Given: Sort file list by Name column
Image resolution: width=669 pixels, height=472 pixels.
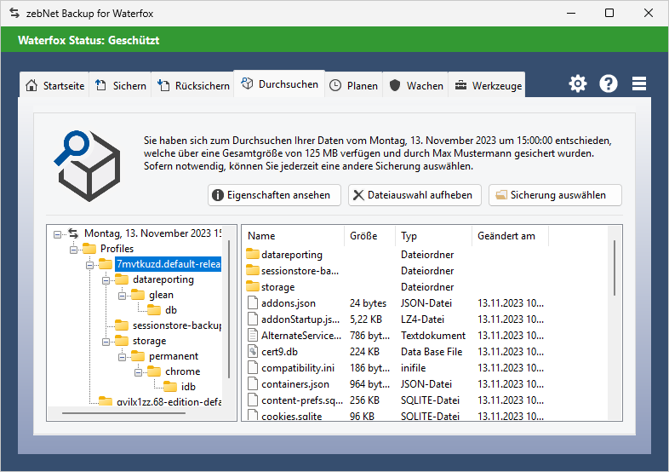Looking at the screenshot, I should click(293, 236).
